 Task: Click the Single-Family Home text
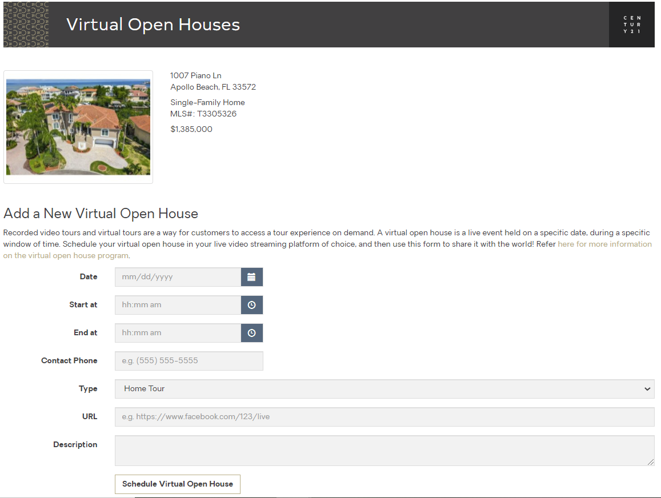click(207, 102)
